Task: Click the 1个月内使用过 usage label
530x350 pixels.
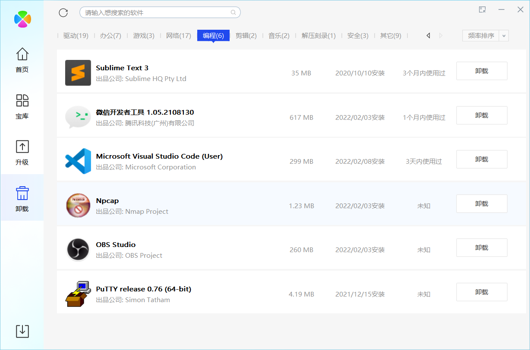Action: [x=424, y=117]
